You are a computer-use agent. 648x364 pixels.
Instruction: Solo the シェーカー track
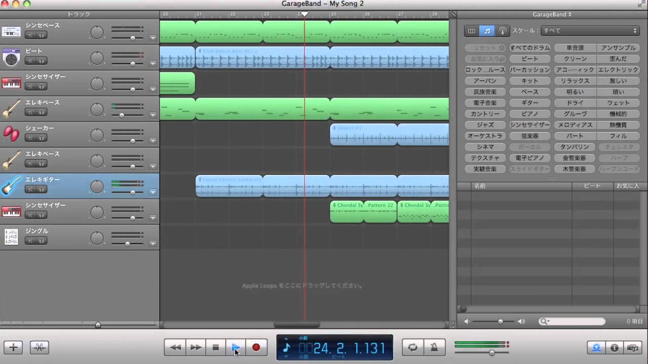pos(42,138)
